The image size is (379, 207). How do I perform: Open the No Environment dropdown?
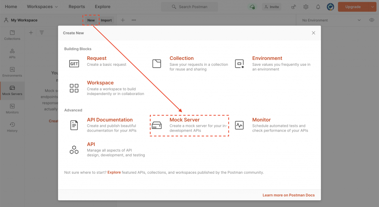pos(332,20)
